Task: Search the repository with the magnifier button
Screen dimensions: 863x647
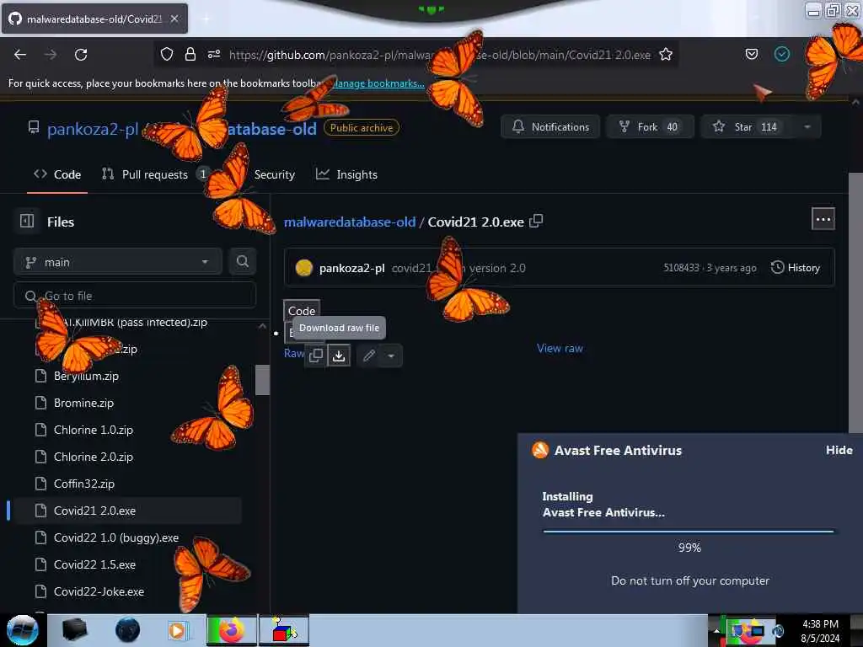Action: click(243, 261)
